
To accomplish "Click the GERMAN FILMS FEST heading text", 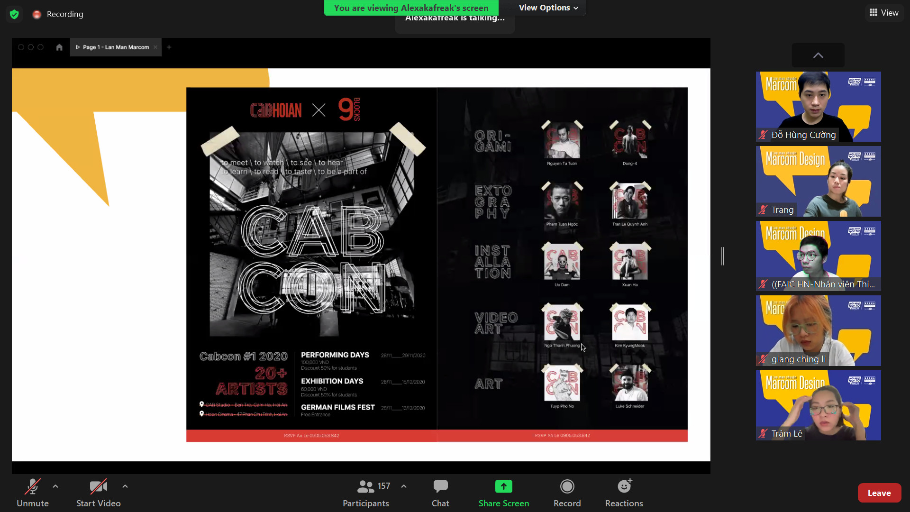I will coord(337,407).
